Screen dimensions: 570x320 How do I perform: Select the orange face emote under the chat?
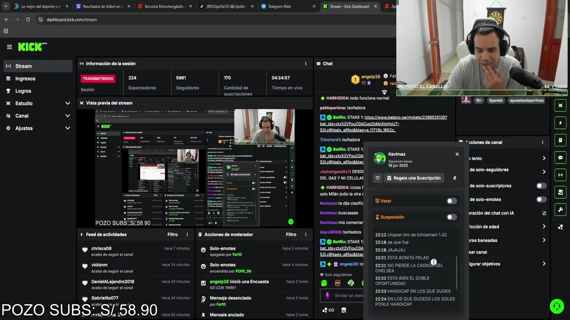[338, 283]
